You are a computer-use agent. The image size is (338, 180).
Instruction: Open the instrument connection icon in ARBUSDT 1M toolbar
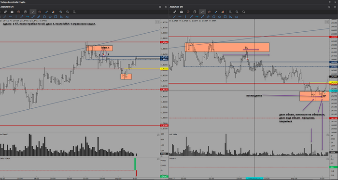point(175,12)
